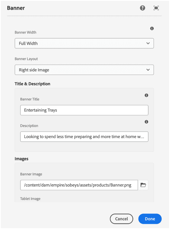Click the Banner Image label

31,174
